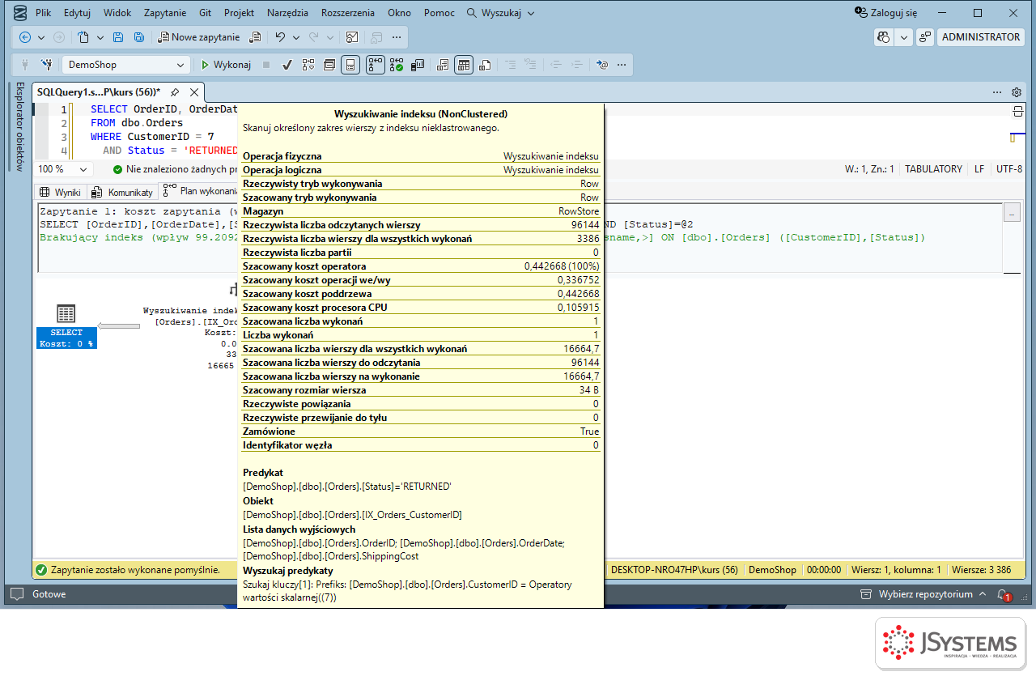Image resolution: width=1036 pixels, height=676 pixels.
Task: Switch to the Wyniki tab
Action: (61, 192)
